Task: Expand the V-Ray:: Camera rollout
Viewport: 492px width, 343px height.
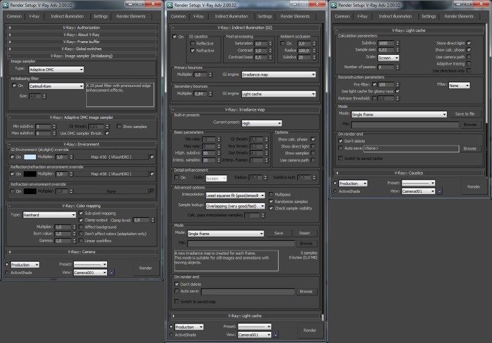Action: (81, 252)
